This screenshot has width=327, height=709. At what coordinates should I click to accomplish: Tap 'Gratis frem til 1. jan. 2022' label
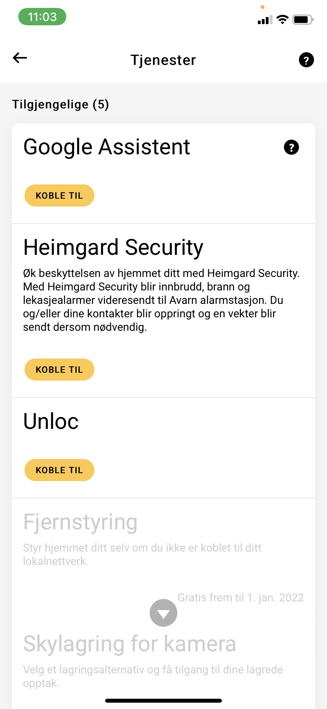point(241,597)
